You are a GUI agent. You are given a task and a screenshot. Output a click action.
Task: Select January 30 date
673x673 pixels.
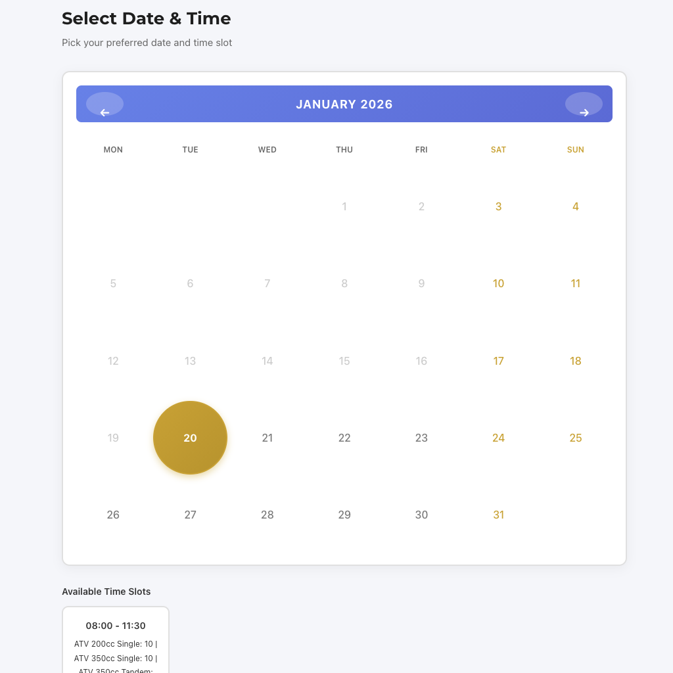coord(421,515)
